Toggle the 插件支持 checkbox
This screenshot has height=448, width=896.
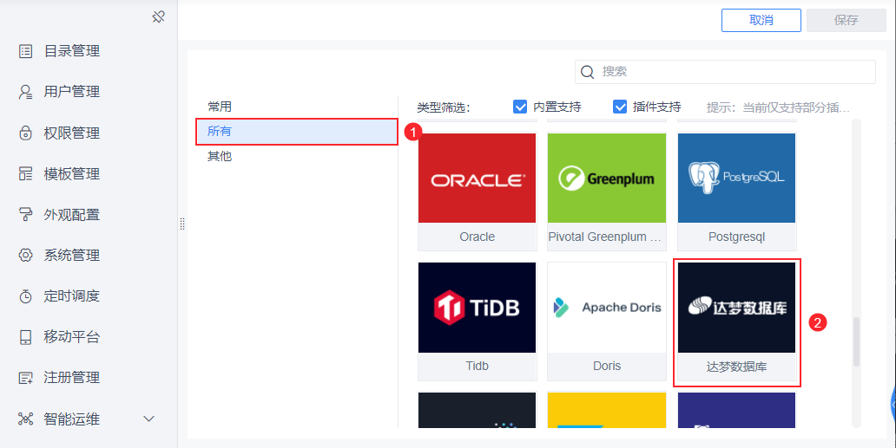(x=620, y=107)
